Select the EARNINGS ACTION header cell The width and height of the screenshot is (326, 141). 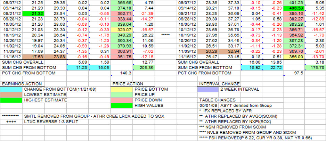click(x=22, y=84)
